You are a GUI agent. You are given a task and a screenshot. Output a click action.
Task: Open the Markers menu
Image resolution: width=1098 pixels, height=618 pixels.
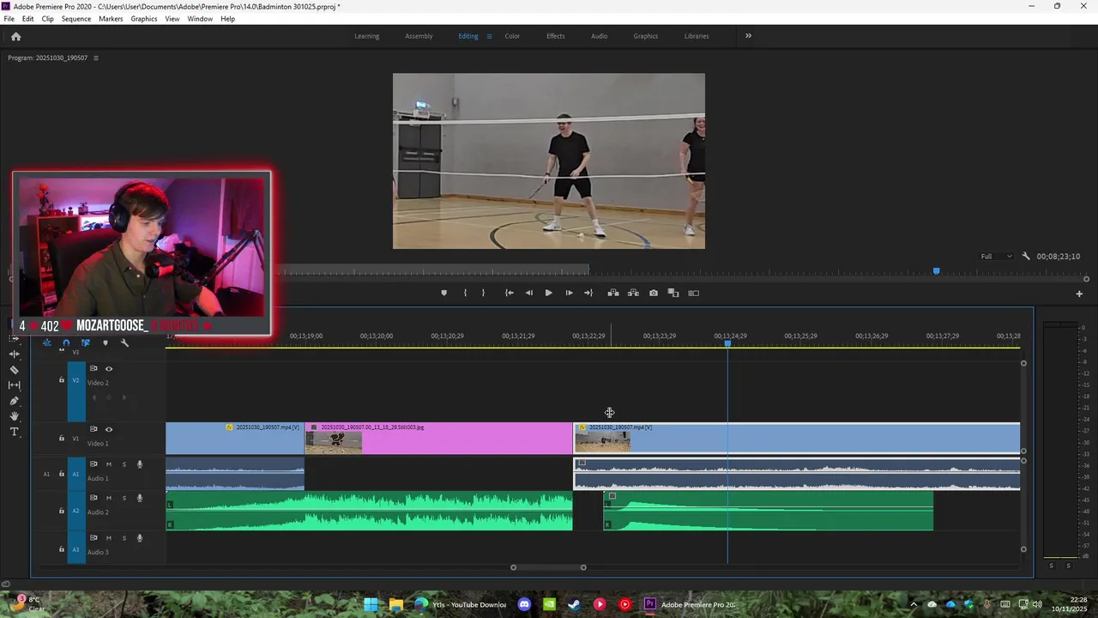(111, 19)
